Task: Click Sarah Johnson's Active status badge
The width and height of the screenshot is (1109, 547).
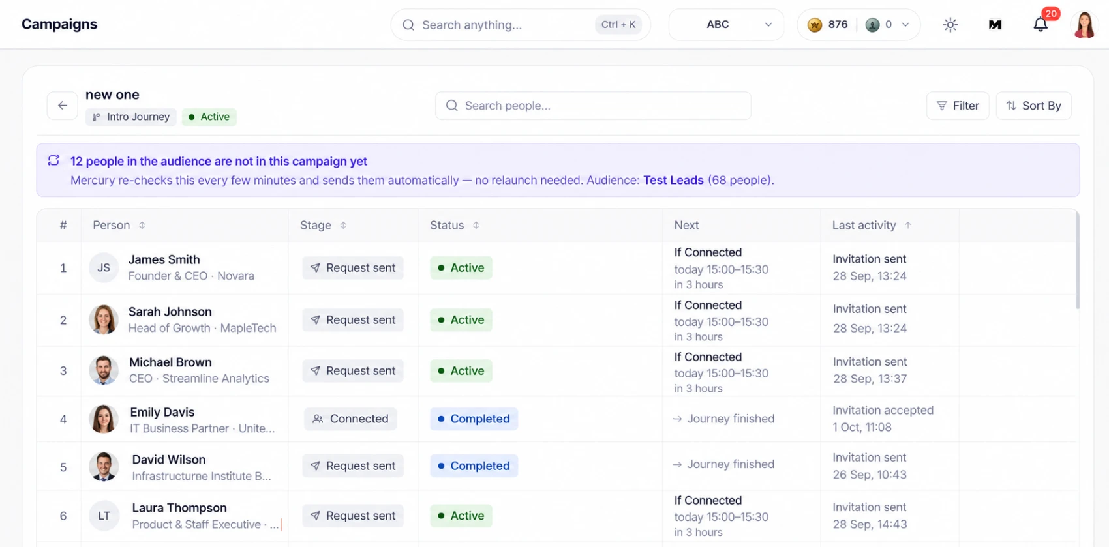Action: pyautogui.click(x=461, y=319)
